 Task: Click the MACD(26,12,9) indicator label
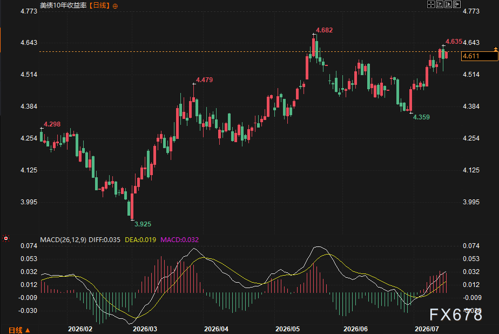tap(63, 240)
